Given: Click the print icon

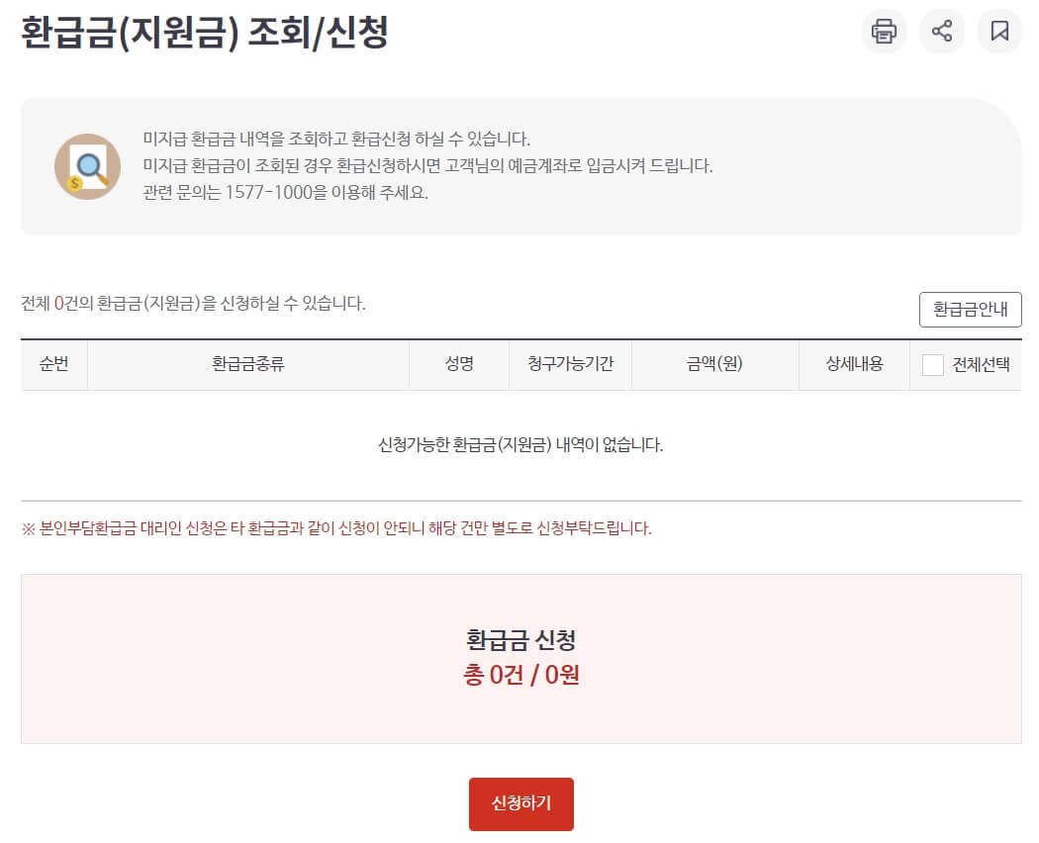Looking at the screenshot, I should tap(883, 31).
